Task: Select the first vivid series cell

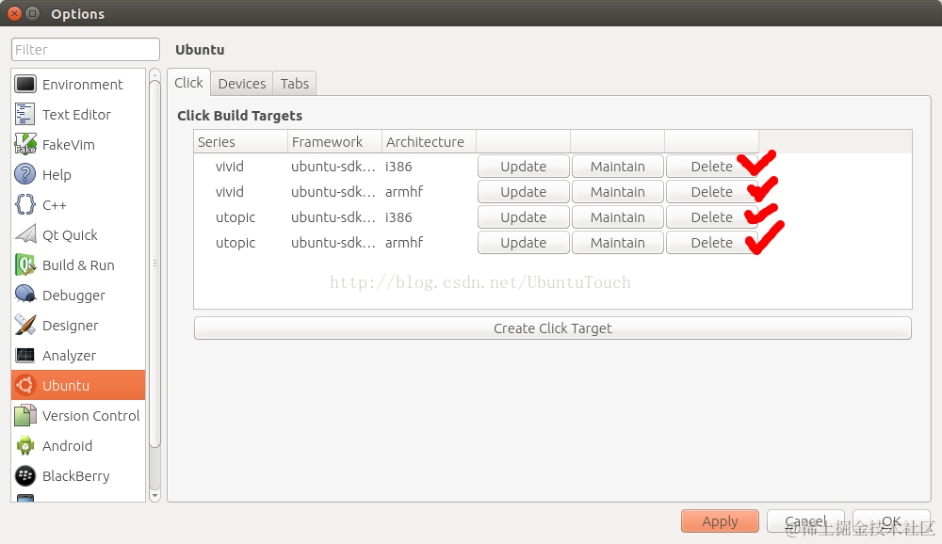Action: (x=230, y=167)
